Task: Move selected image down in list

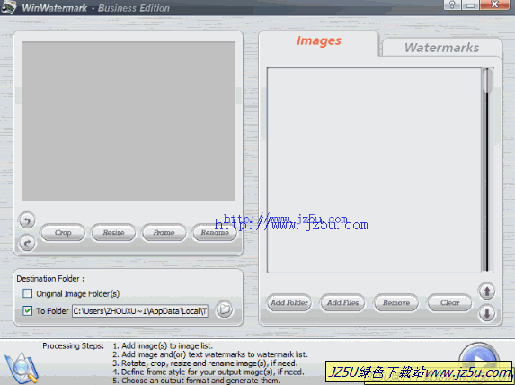Action: pyautogui.click(x=487, y=313)
